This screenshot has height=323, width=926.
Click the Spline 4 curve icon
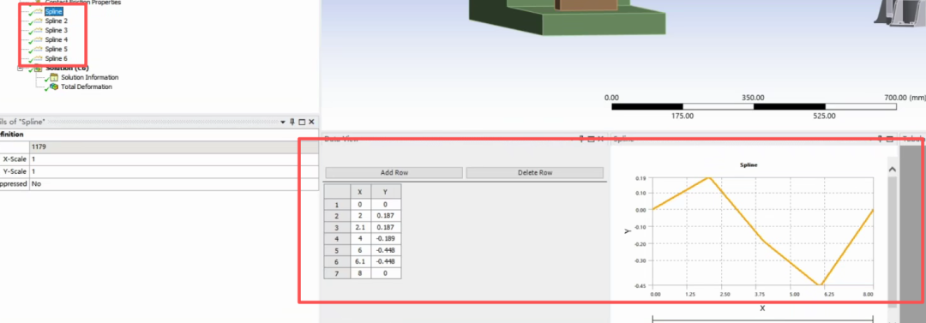pyautogui.click(x=37, y=39)
